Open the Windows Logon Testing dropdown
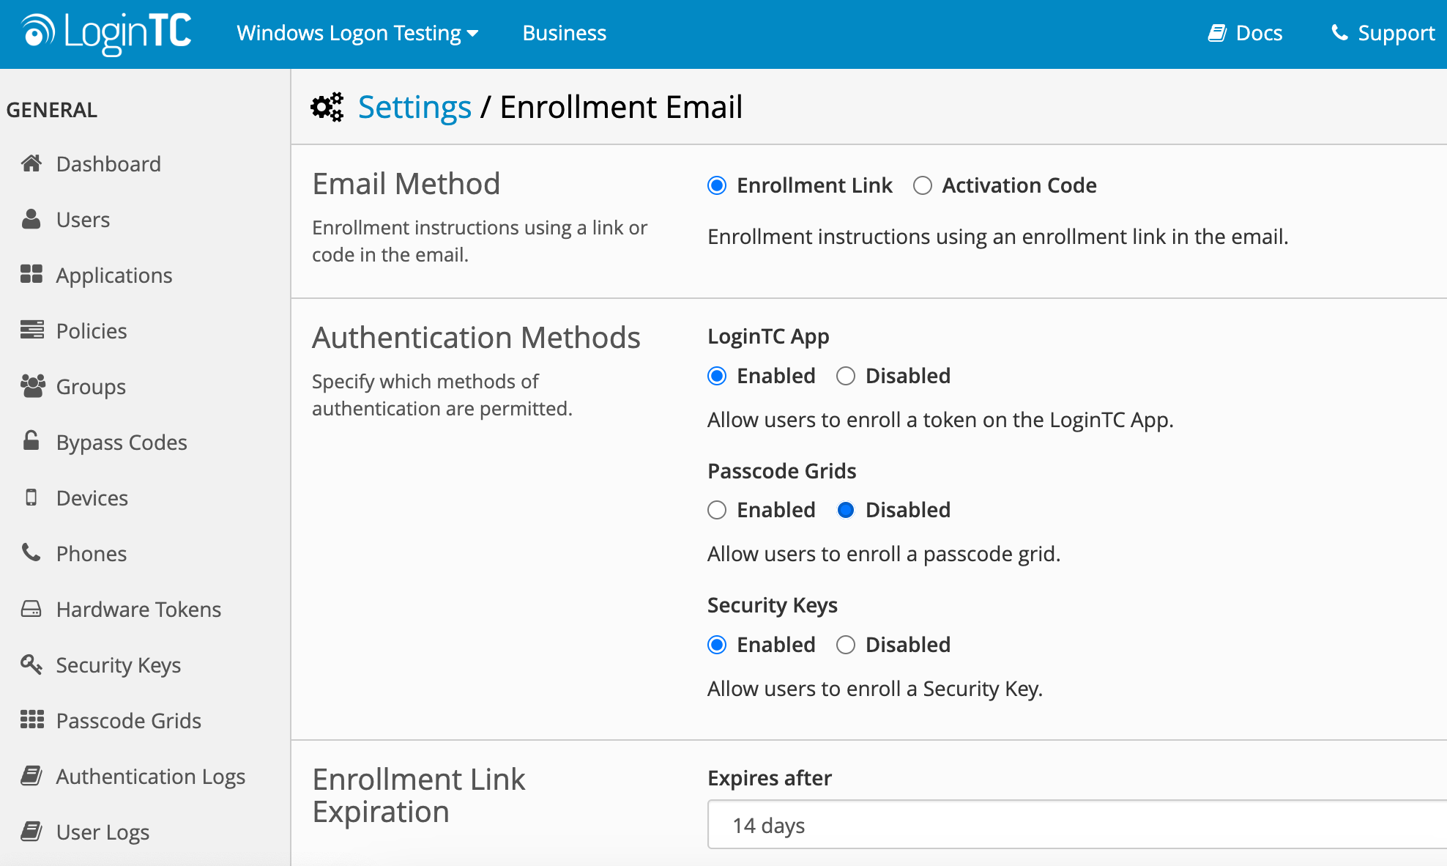 [357, 33]
